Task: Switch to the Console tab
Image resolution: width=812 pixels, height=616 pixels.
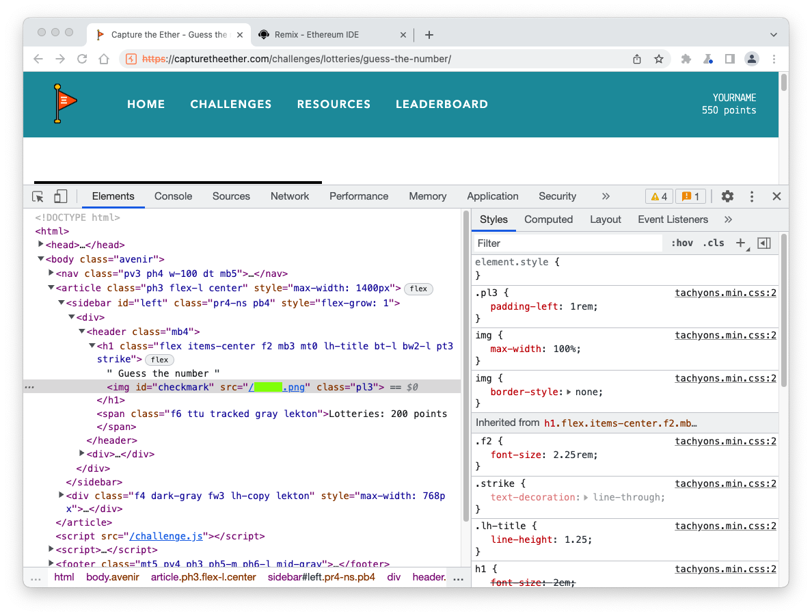Action: 173,196
